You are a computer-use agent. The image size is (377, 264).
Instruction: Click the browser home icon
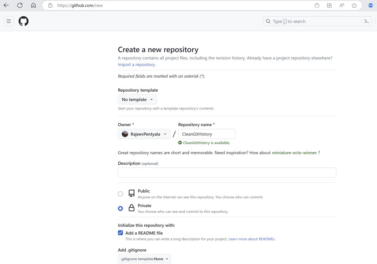33,5
